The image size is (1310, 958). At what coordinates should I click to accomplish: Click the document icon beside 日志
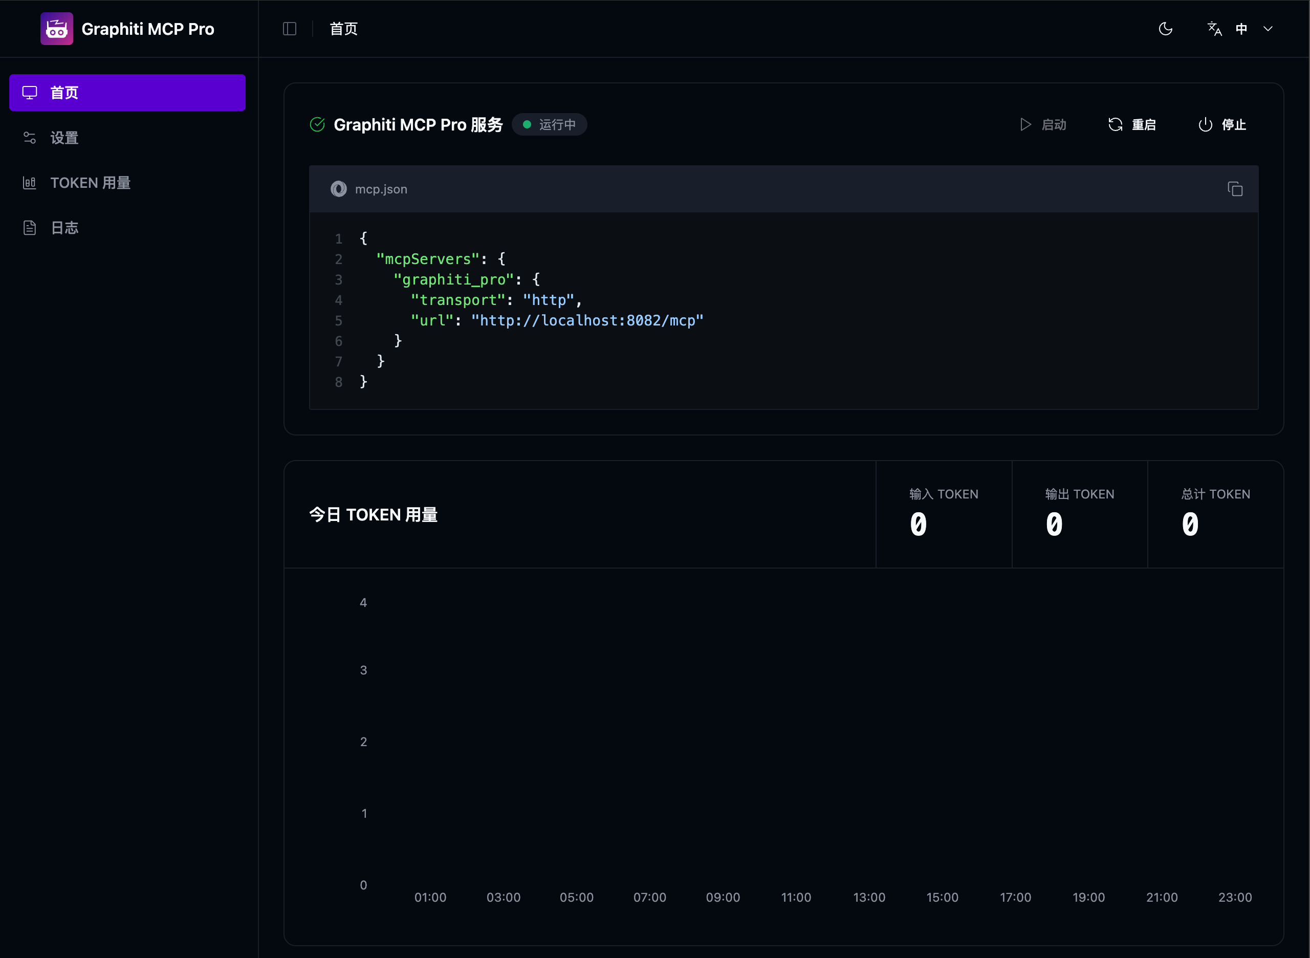coord(30,228)
